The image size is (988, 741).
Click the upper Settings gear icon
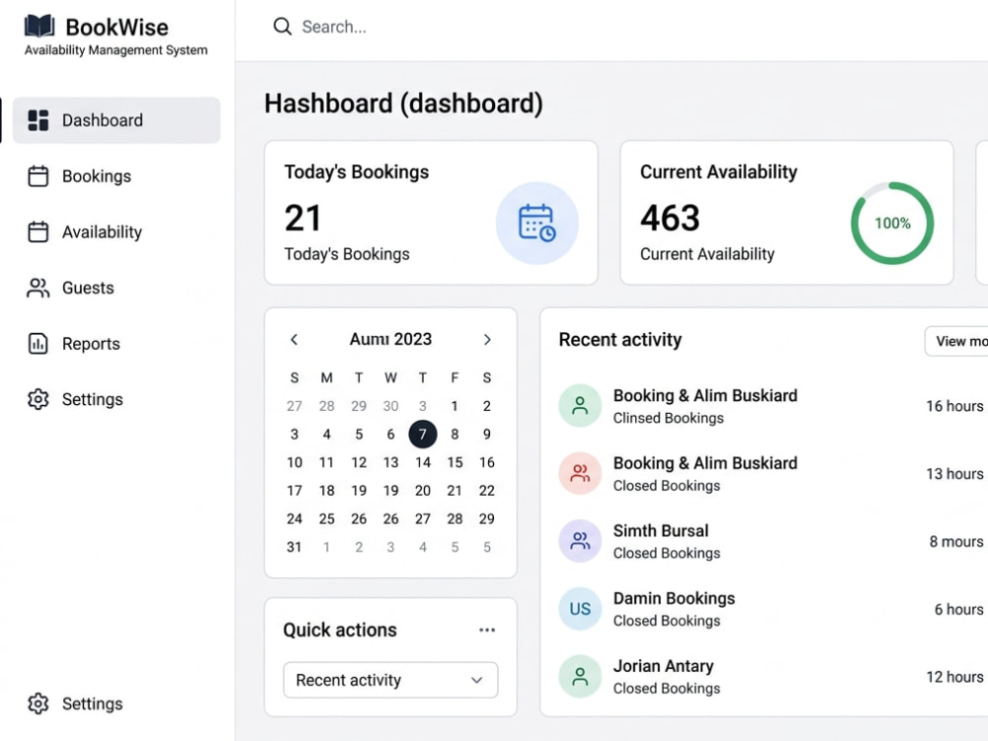(38, 399)
